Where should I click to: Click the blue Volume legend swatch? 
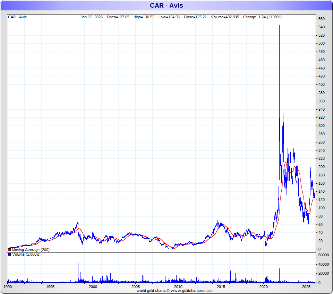pyautogui.click(x=9, y=254)
